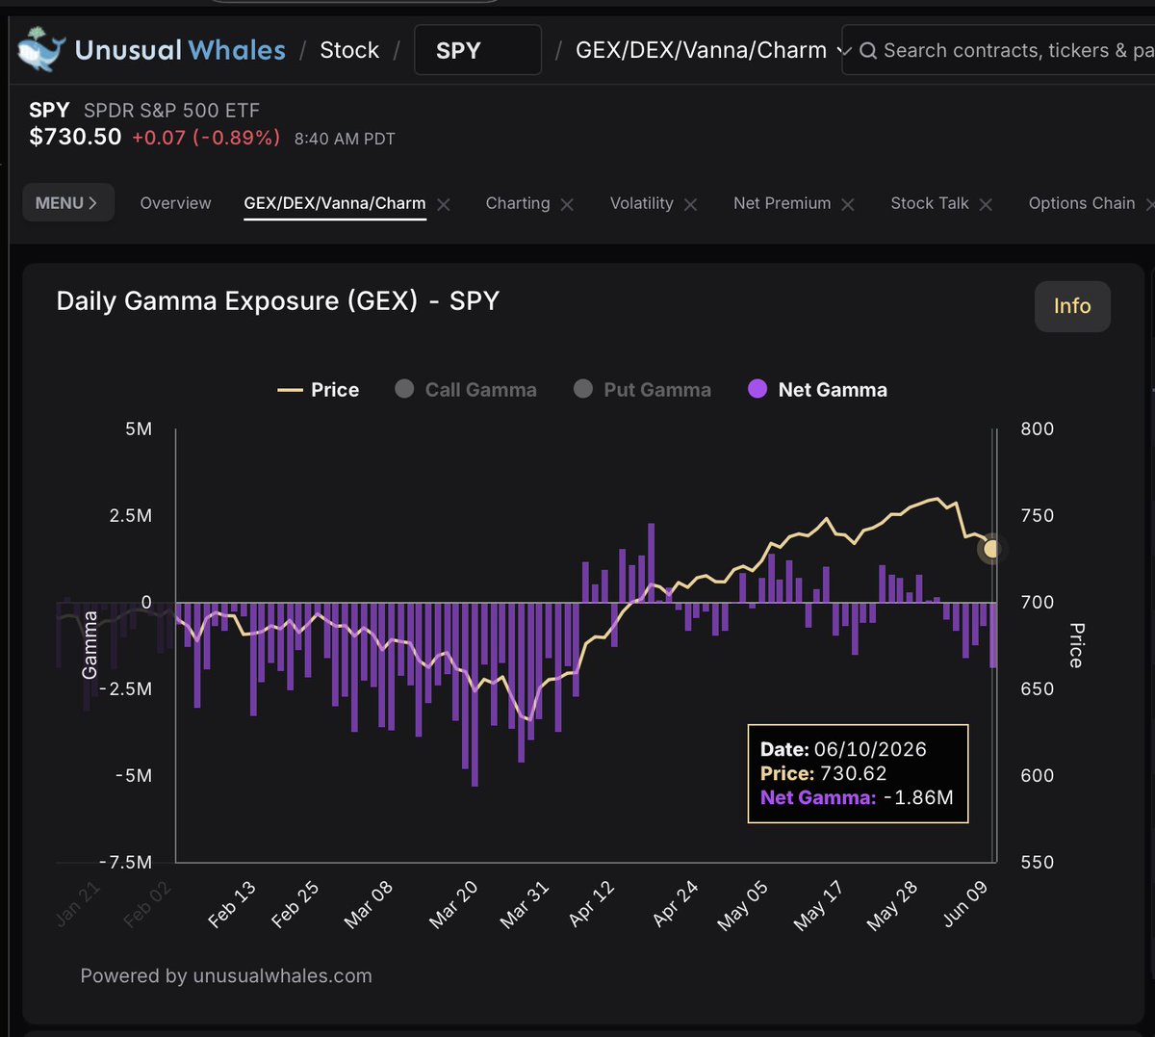Close the Net Premium tab
The height and width of the screenshot is (1037, 1155).
(848, 204)
